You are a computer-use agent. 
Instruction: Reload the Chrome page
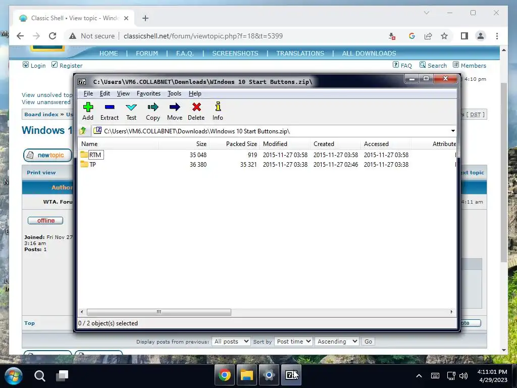(x=53, y=36)
